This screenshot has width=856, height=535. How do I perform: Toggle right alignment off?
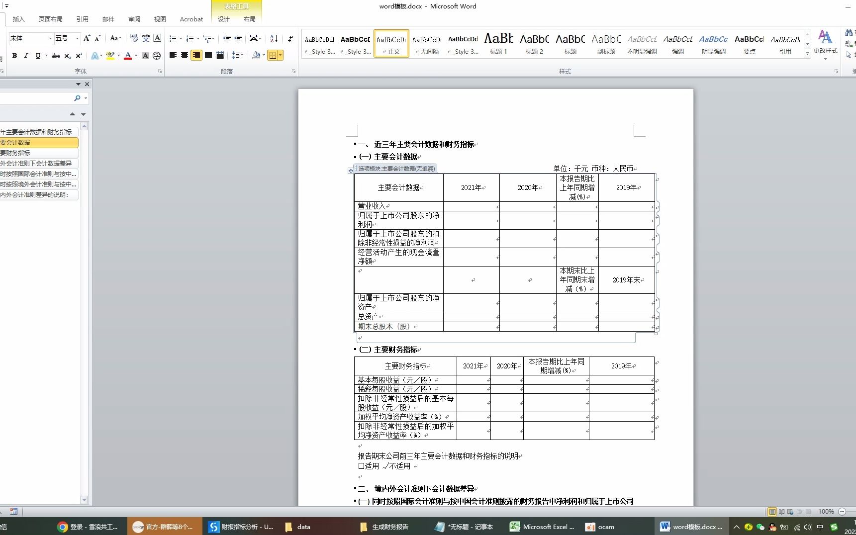coord(196,56)
